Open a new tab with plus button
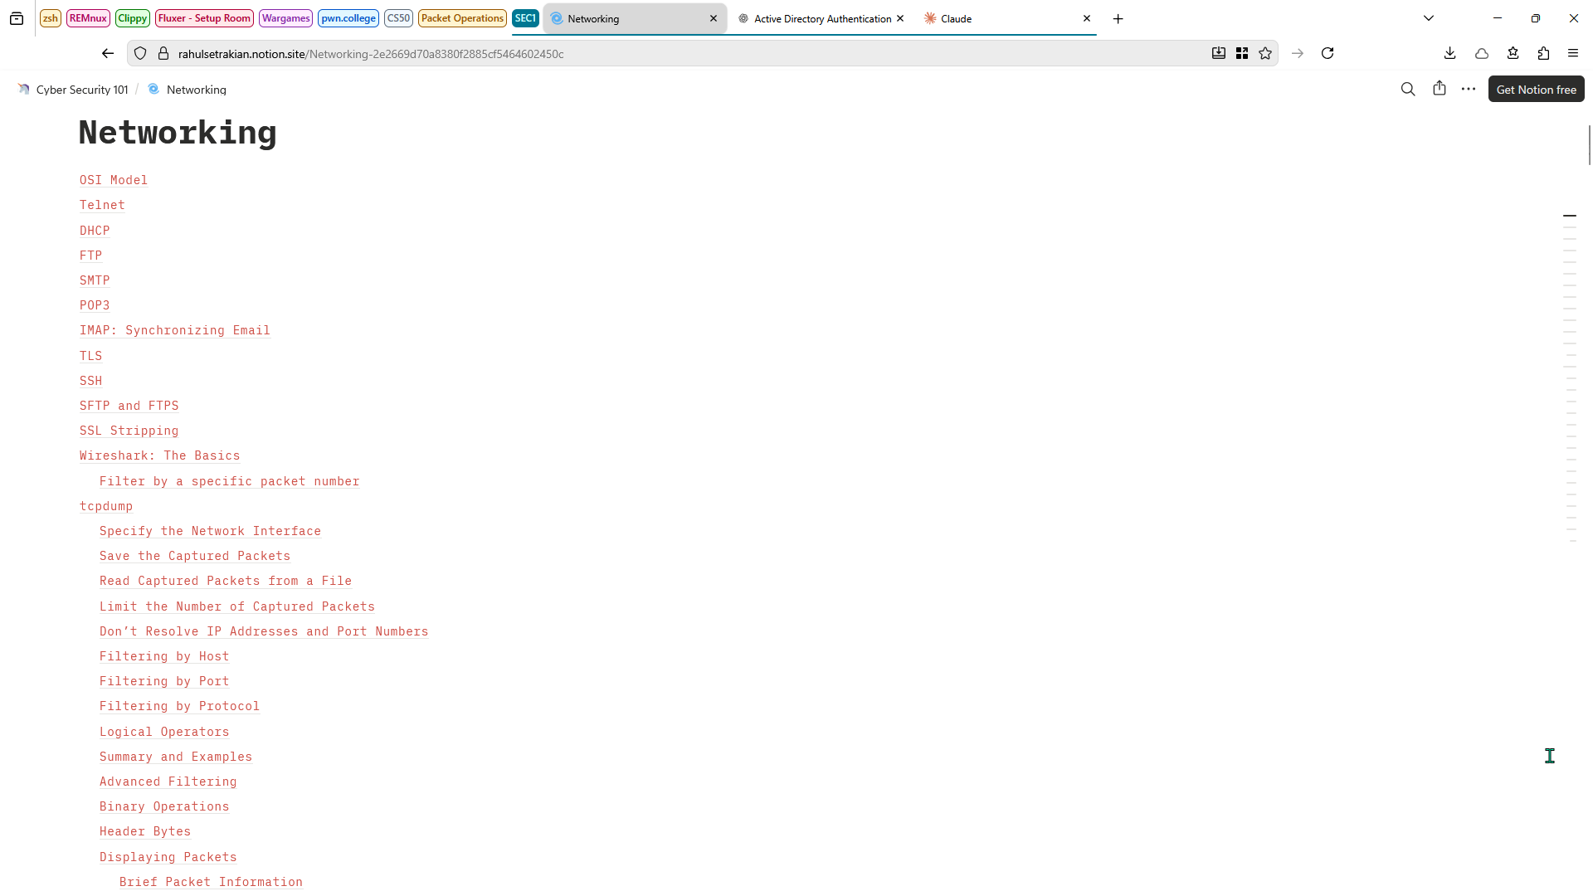Image resolution: width=1593 pixels, height=896 pixels. pos(1118,18)
